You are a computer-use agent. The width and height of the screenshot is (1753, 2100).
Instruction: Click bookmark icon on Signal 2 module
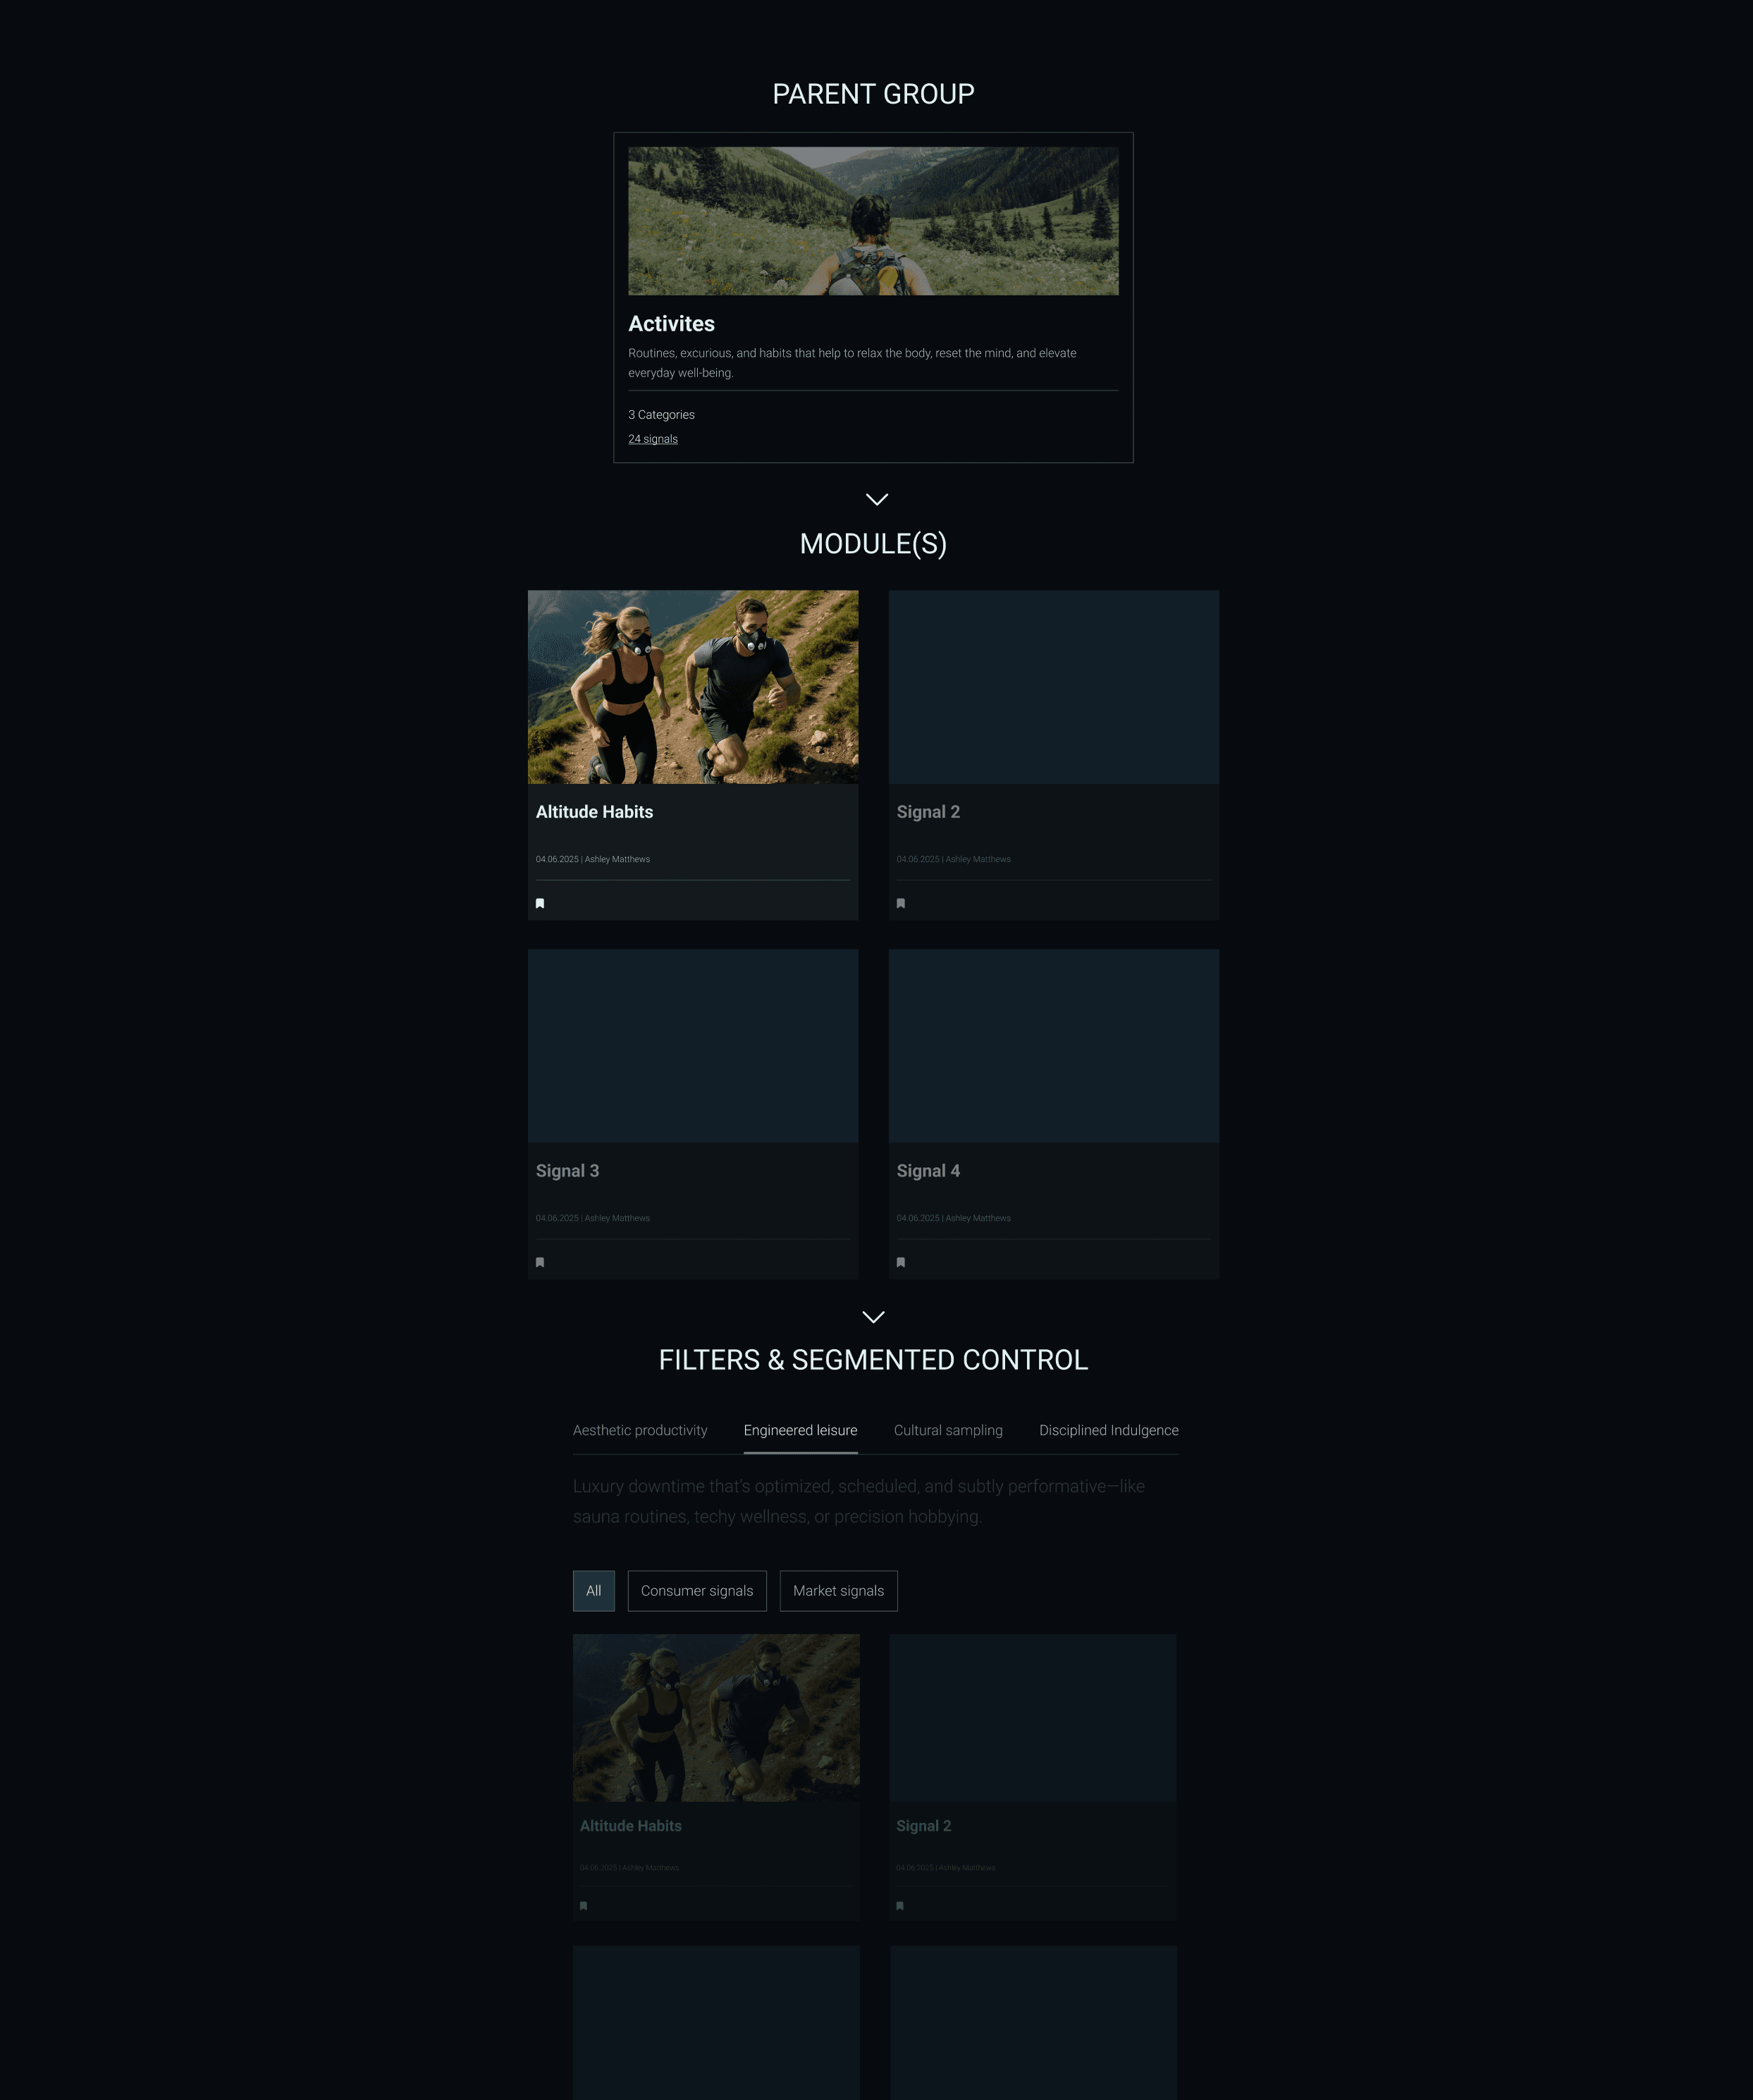(x=901, y=903)
